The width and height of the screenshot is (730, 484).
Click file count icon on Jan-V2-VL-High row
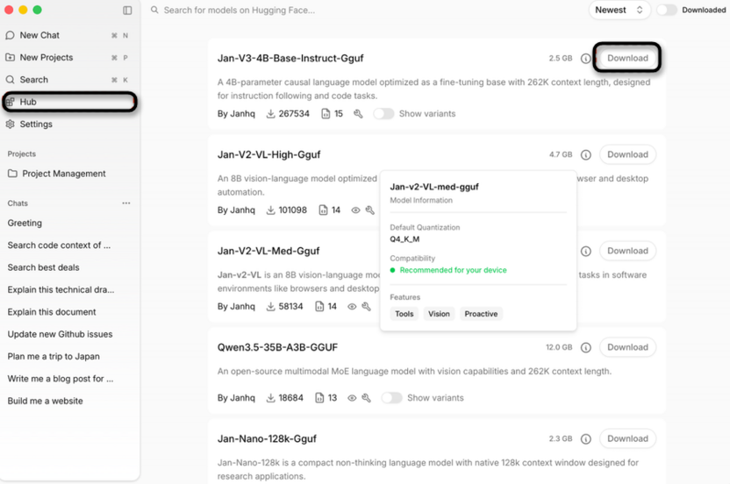tap(323, 210)
